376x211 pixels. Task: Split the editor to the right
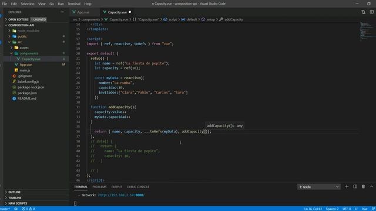pyautogui.click(x=371, y=12)
